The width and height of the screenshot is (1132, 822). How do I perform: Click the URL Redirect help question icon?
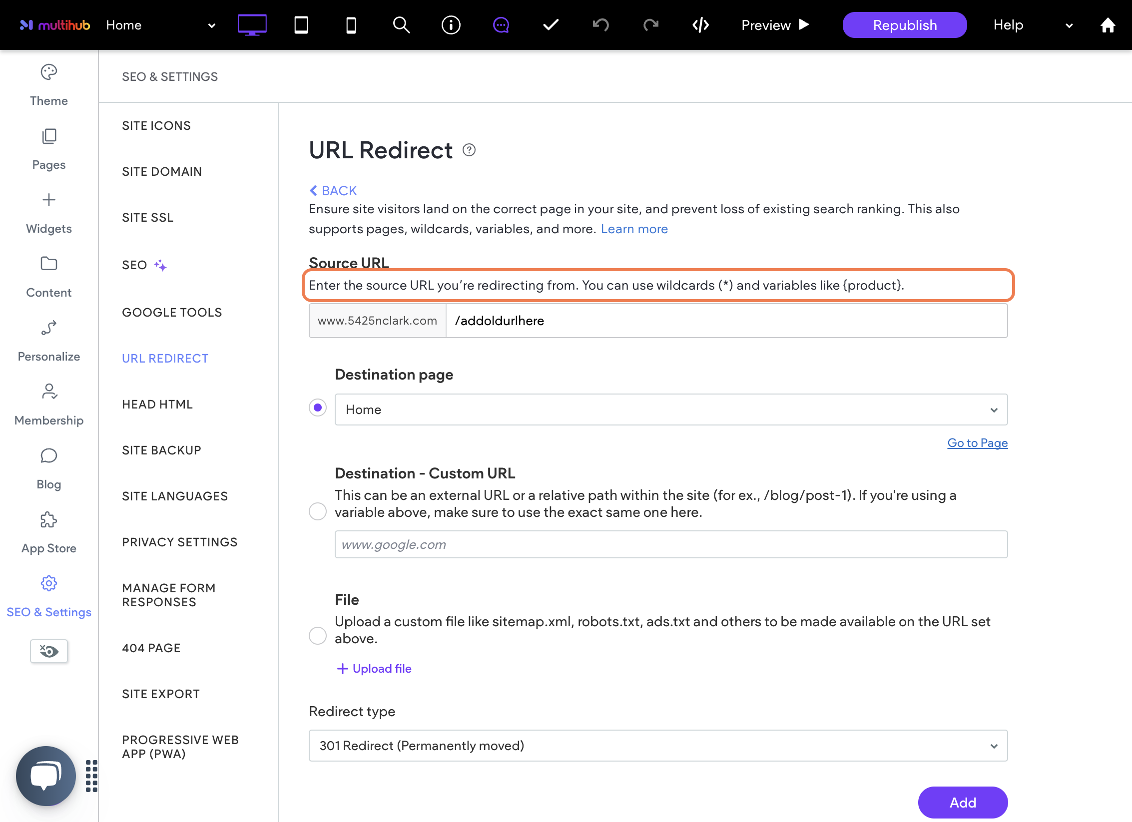469,150
